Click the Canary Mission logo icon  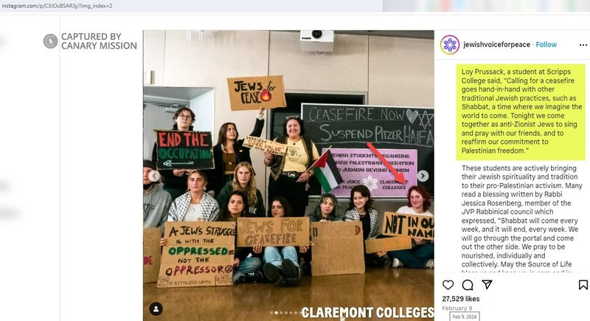pos(50,41)
